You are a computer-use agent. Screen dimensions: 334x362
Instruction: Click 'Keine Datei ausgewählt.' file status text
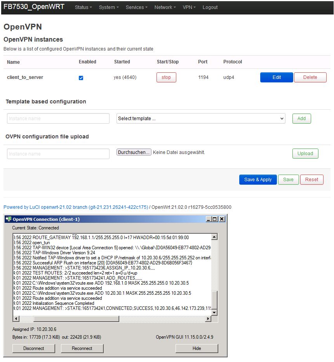coord(179,152)
